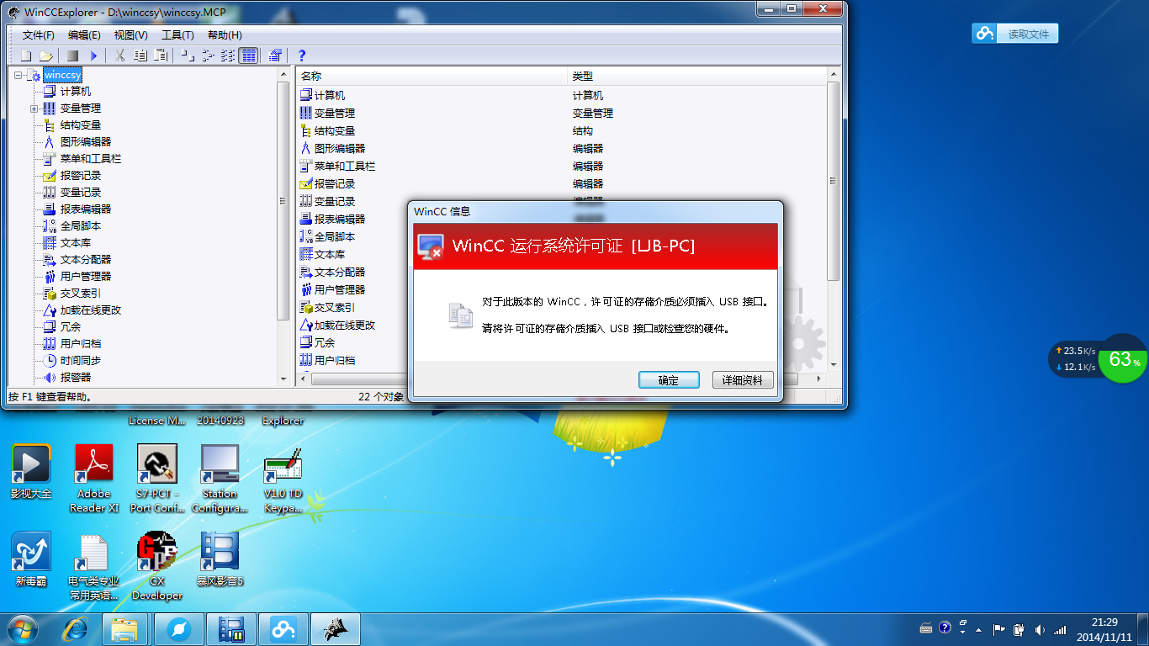Select 计算机 in the navigation tree
1149x646 pixels.
pyautogui.click(x=76, y=92)
